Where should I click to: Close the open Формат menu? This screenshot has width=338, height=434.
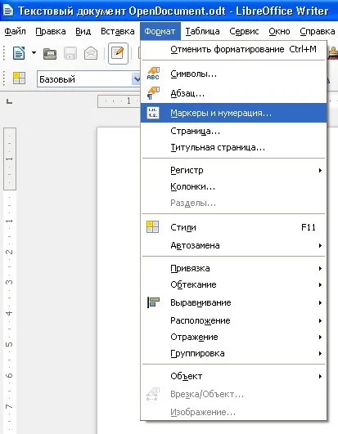coord(160,31)
